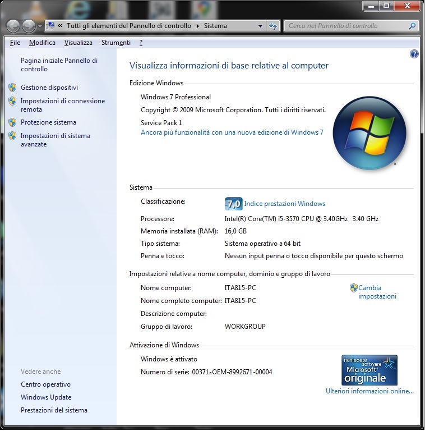Click the Windows logo orb image
The height and width of the screenshot is (431, 425).
369,133
